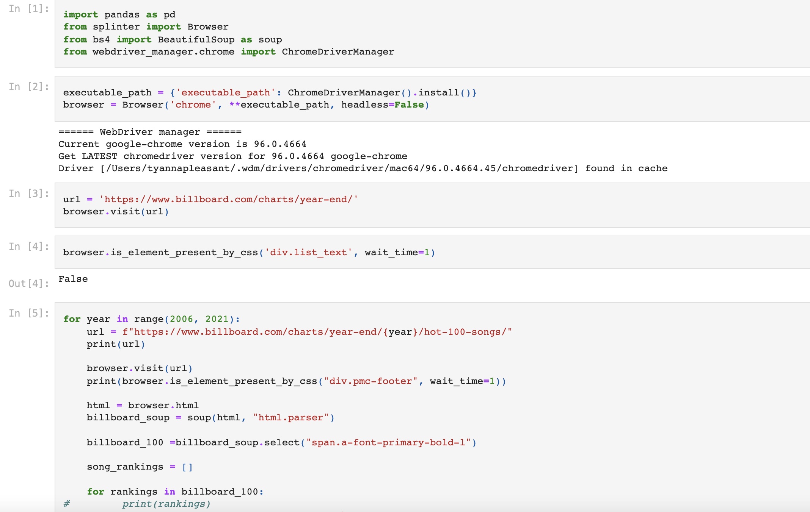The height and width of the screenshot is (512, 810).
Task: Click the is_element_present_by_css cell 4
Action: [x=249, y=253]
